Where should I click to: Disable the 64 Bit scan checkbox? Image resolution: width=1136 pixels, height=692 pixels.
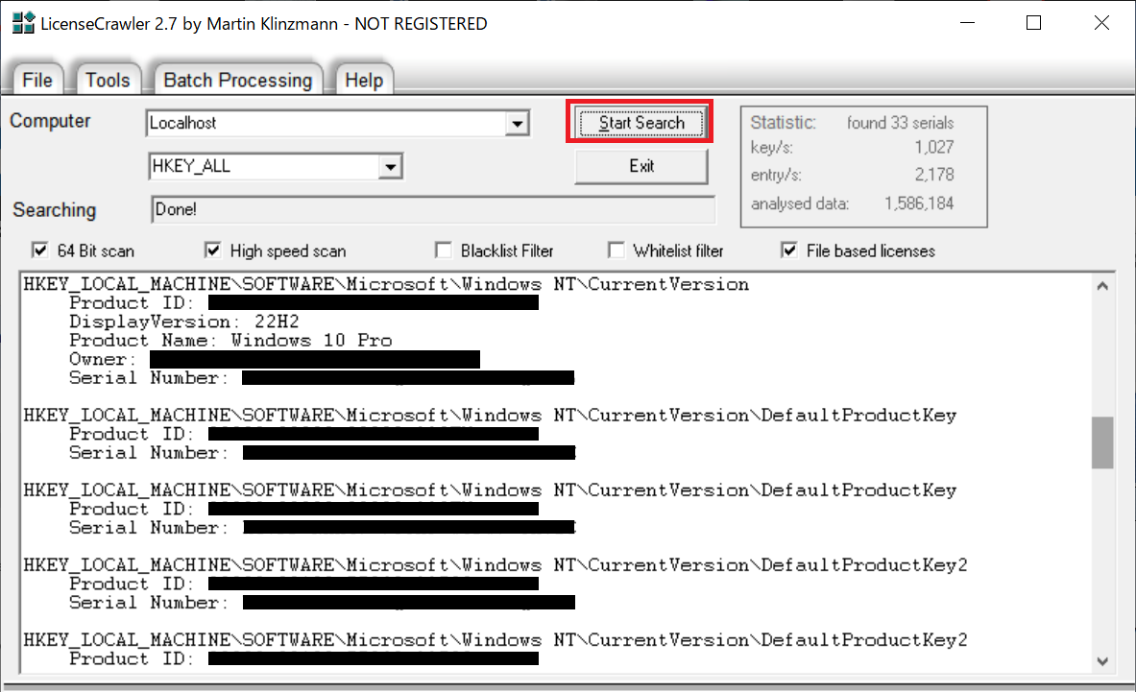coord(40,251)
